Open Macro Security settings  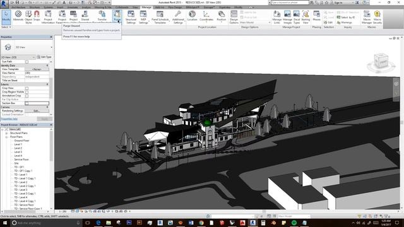click(x=377, y=17)
